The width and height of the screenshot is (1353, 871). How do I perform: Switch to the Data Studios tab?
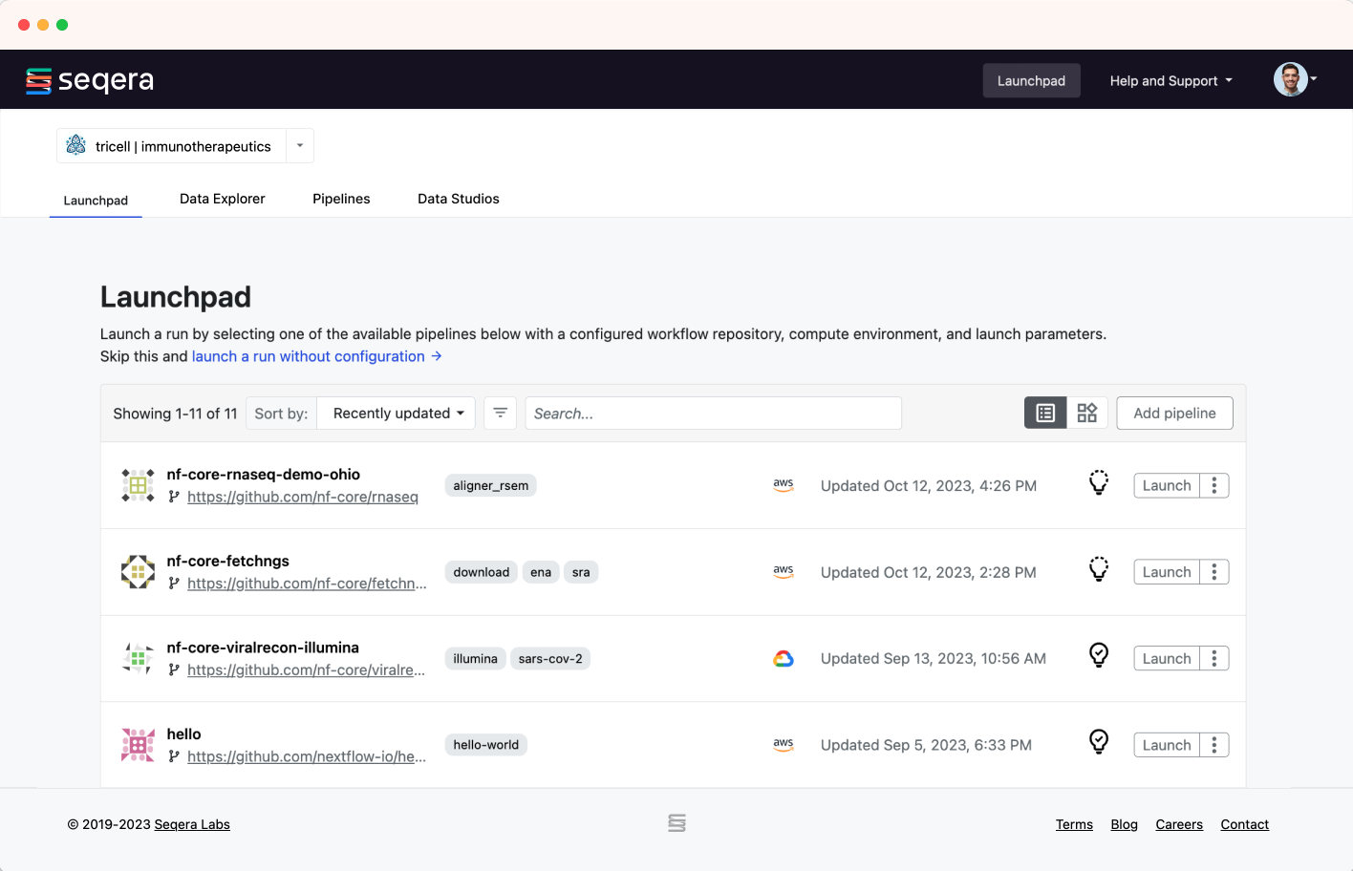click(x=459, y=199)
